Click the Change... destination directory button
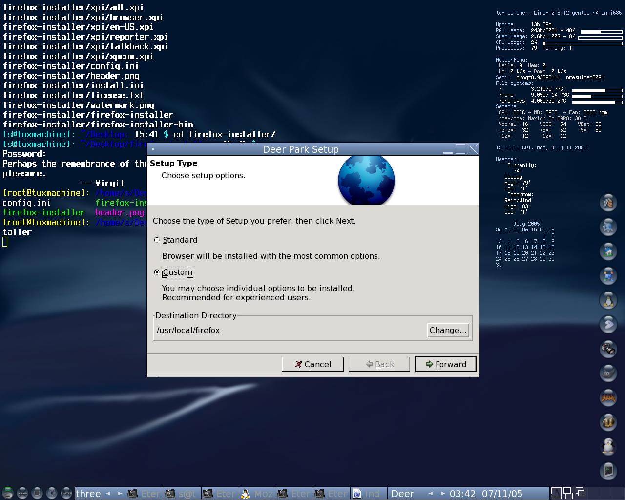The height and width of the screenshot is (500, 625). [x=448, y=330]
